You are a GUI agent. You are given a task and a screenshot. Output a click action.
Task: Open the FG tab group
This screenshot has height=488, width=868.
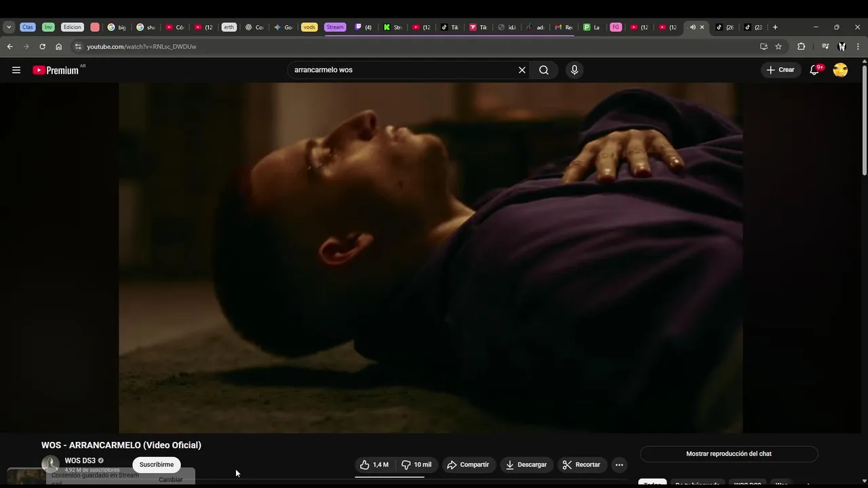click(x=615, y=27)
